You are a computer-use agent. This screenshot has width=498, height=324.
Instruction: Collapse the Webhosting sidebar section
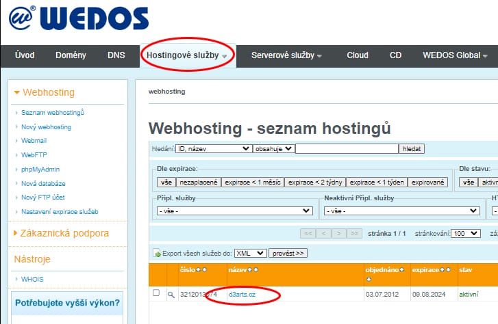(44, 92)
